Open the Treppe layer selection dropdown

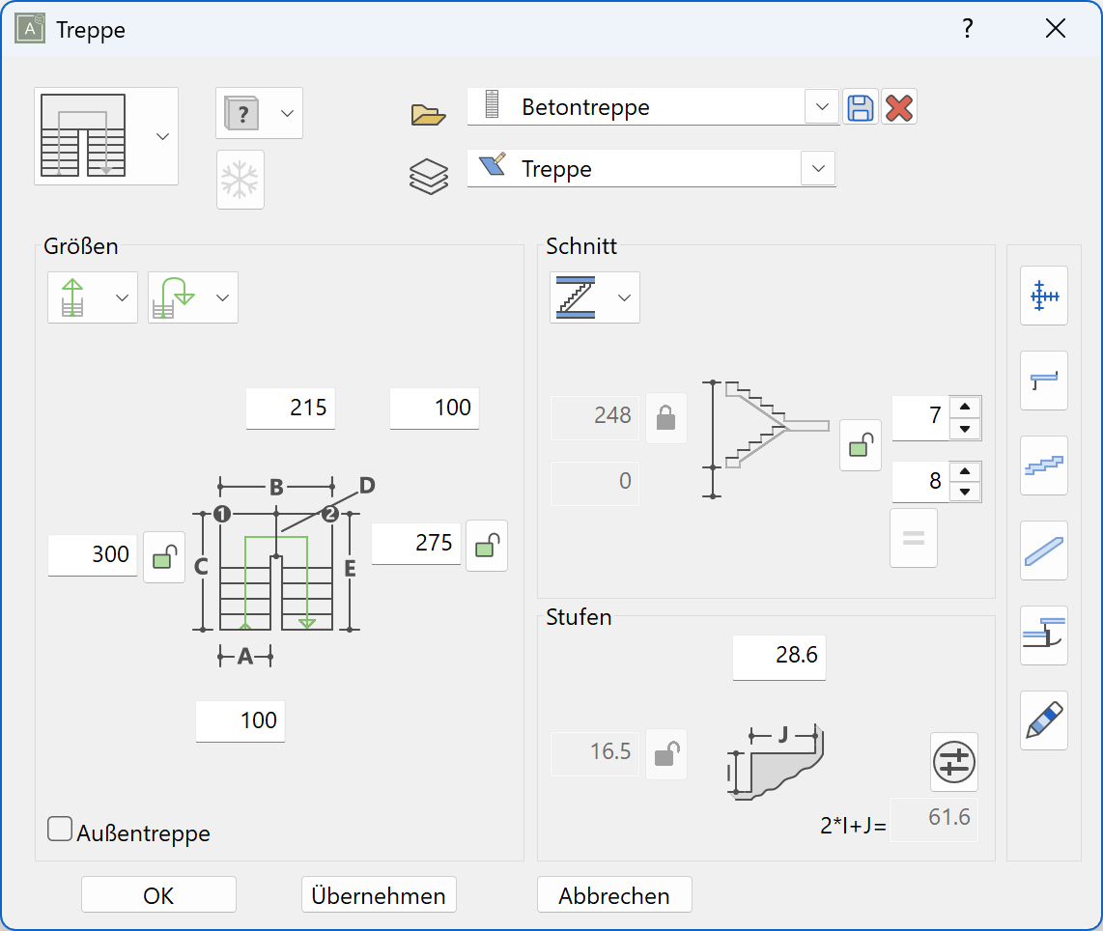(817, 168)
